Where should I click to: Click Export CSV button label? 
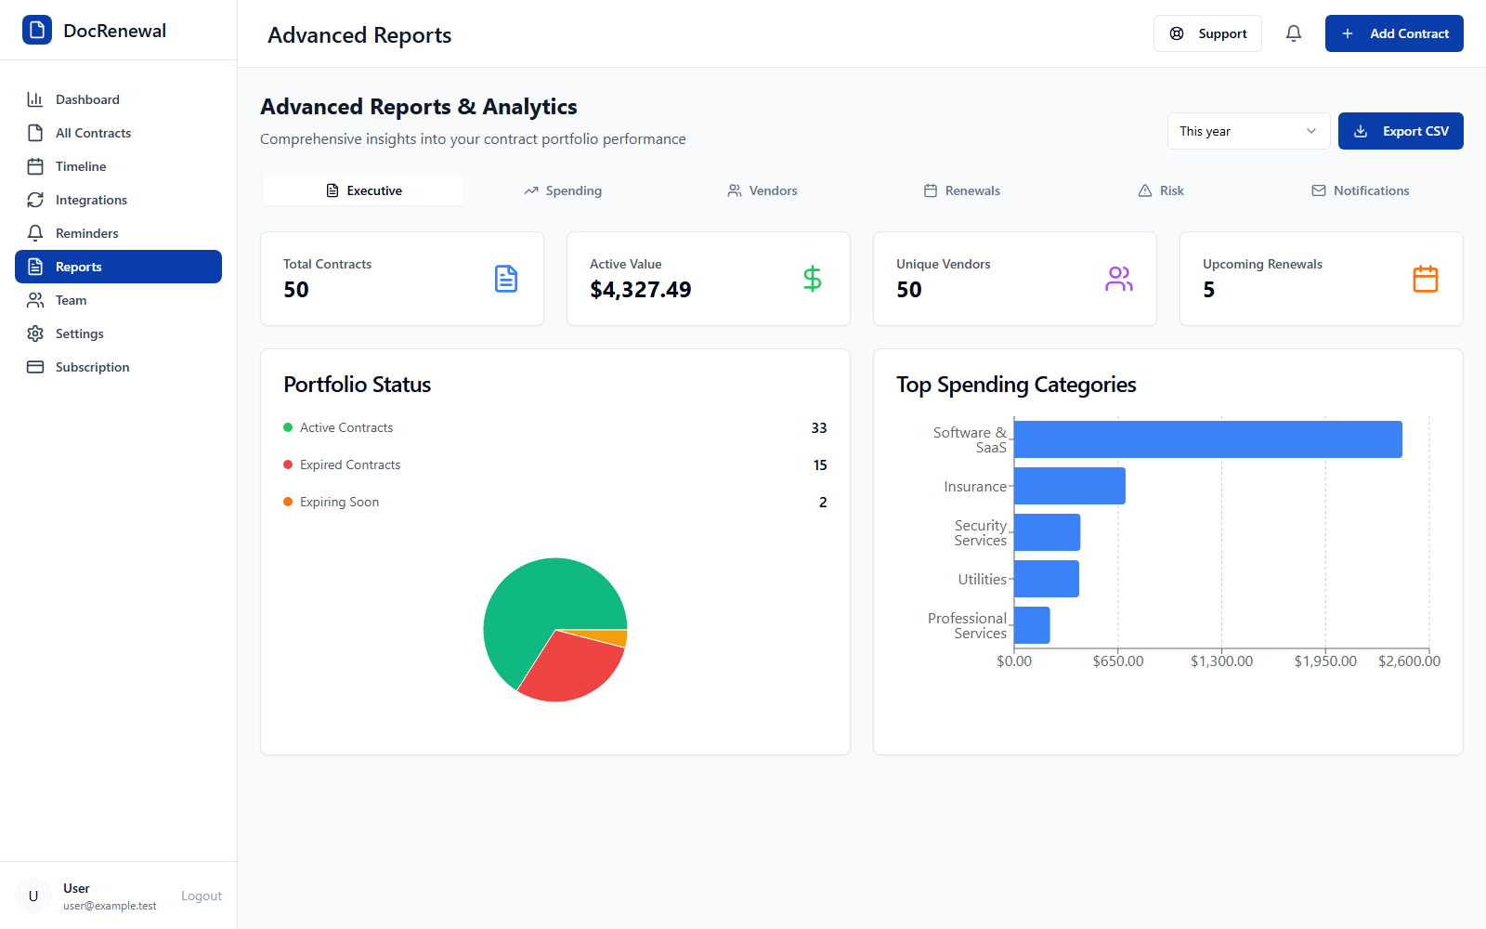(1415, 131)
